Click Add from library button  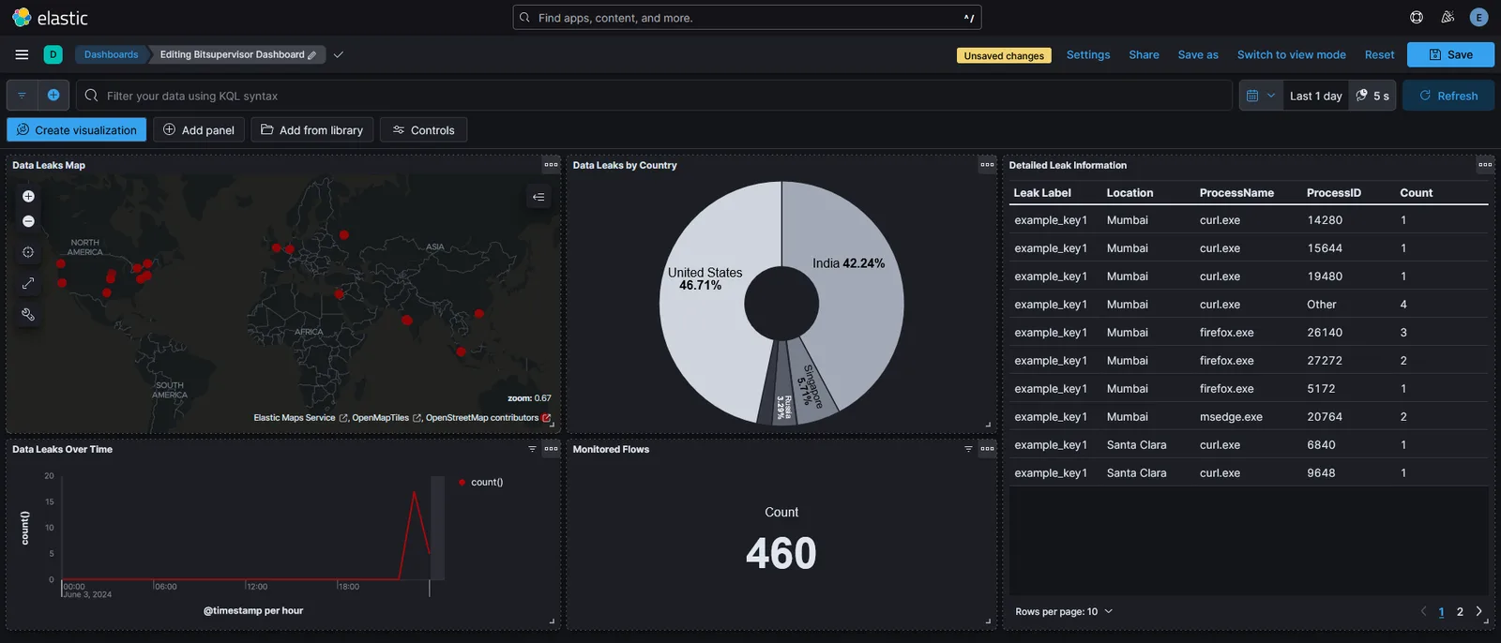(311, 130)
